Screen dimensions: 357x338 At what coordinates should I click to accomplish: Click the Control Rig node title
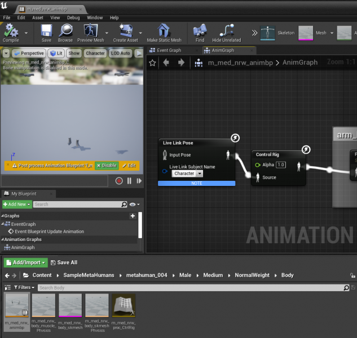[267, 154]
